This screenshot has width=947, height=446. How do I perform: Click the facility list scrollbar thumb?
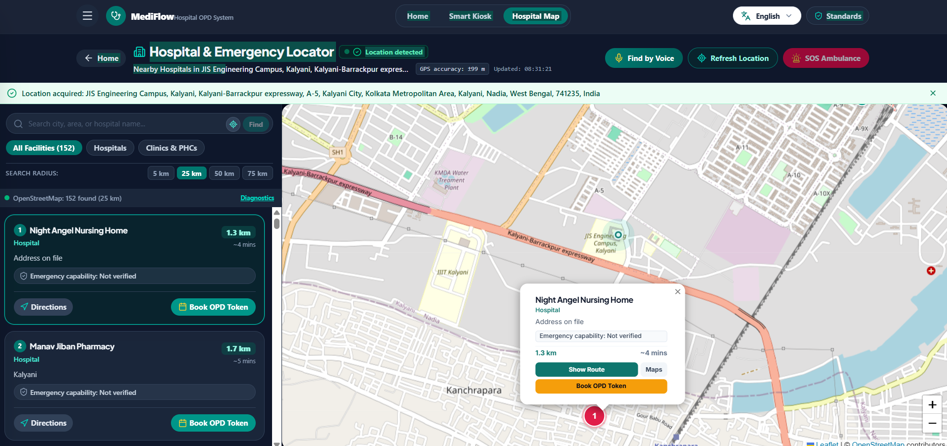click(277, 223)
